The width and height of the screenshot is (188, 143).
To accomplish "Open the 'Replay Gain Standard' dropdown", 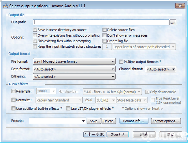I will coord(59,100).
